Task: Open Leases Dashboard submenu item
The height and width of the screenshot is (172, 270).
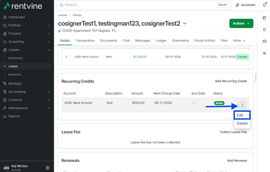Action: [x=15, y=58]
